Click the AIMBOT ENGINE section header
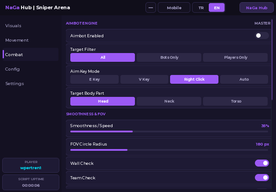The width and height of the screenshot is (276, 192). click(x=82, y=23)
